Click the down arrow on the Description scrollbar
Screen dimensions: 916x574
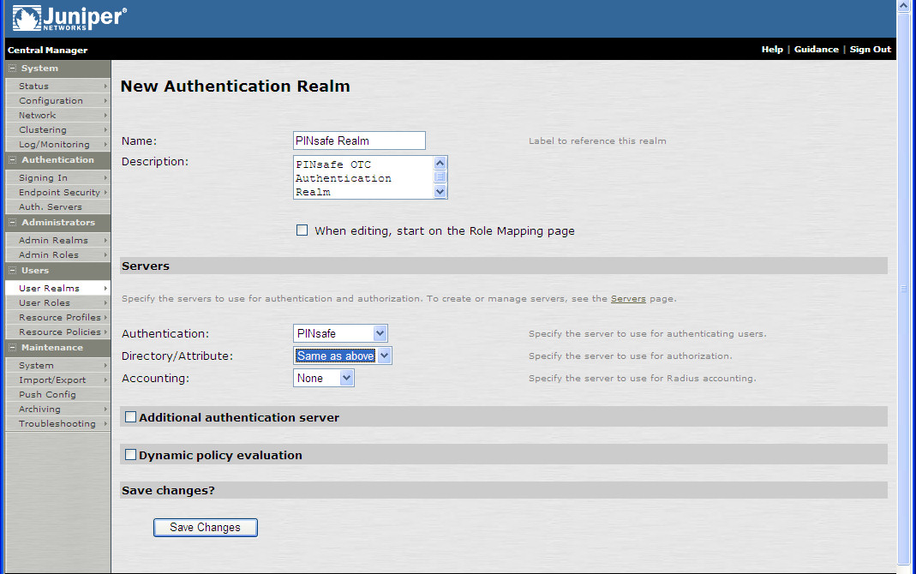click(x=440, y=192)
